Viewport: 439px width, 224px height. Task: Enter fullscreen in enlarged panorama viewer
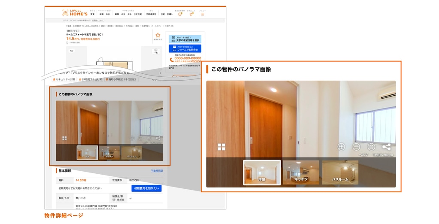click(x=372, y=147)
